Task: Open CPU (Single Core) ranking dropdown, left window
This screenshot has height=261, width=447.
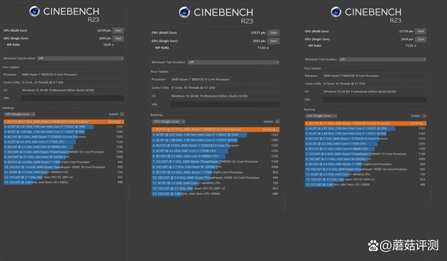Action: (x=20, y=114)
